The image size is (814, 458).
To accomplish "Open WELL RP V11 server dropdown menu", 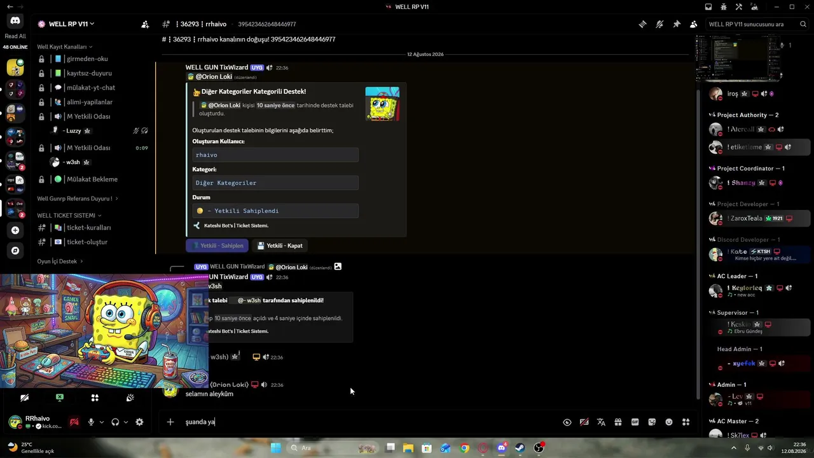I will click(71, 24).
